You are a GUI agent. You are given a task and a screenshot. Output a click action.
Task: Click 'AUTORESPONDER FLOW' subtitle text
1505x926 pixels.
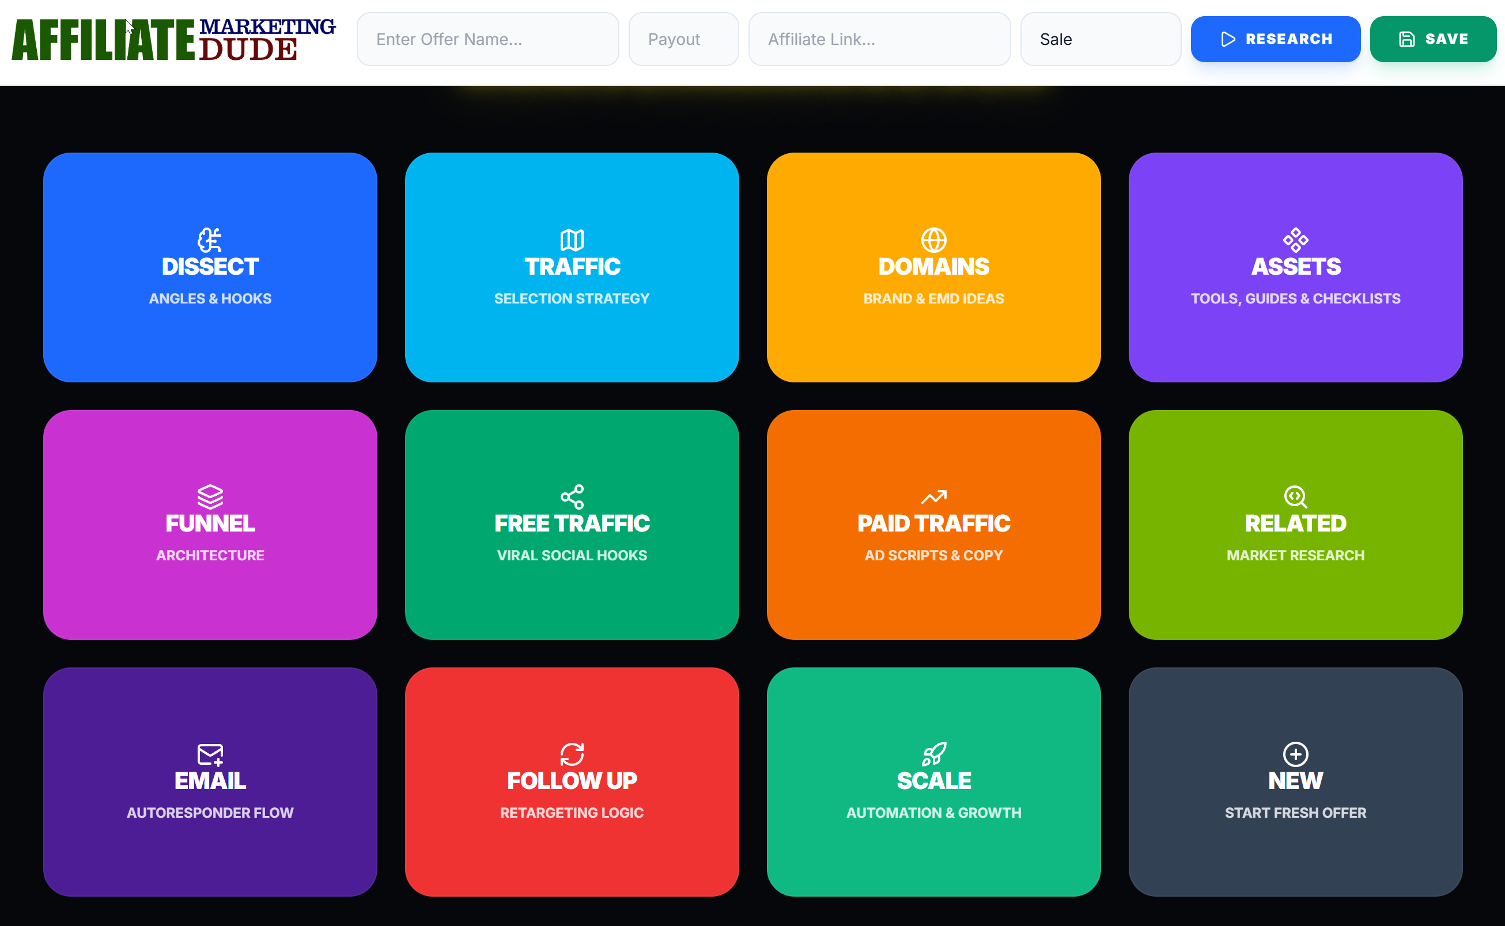pos(210,812)
